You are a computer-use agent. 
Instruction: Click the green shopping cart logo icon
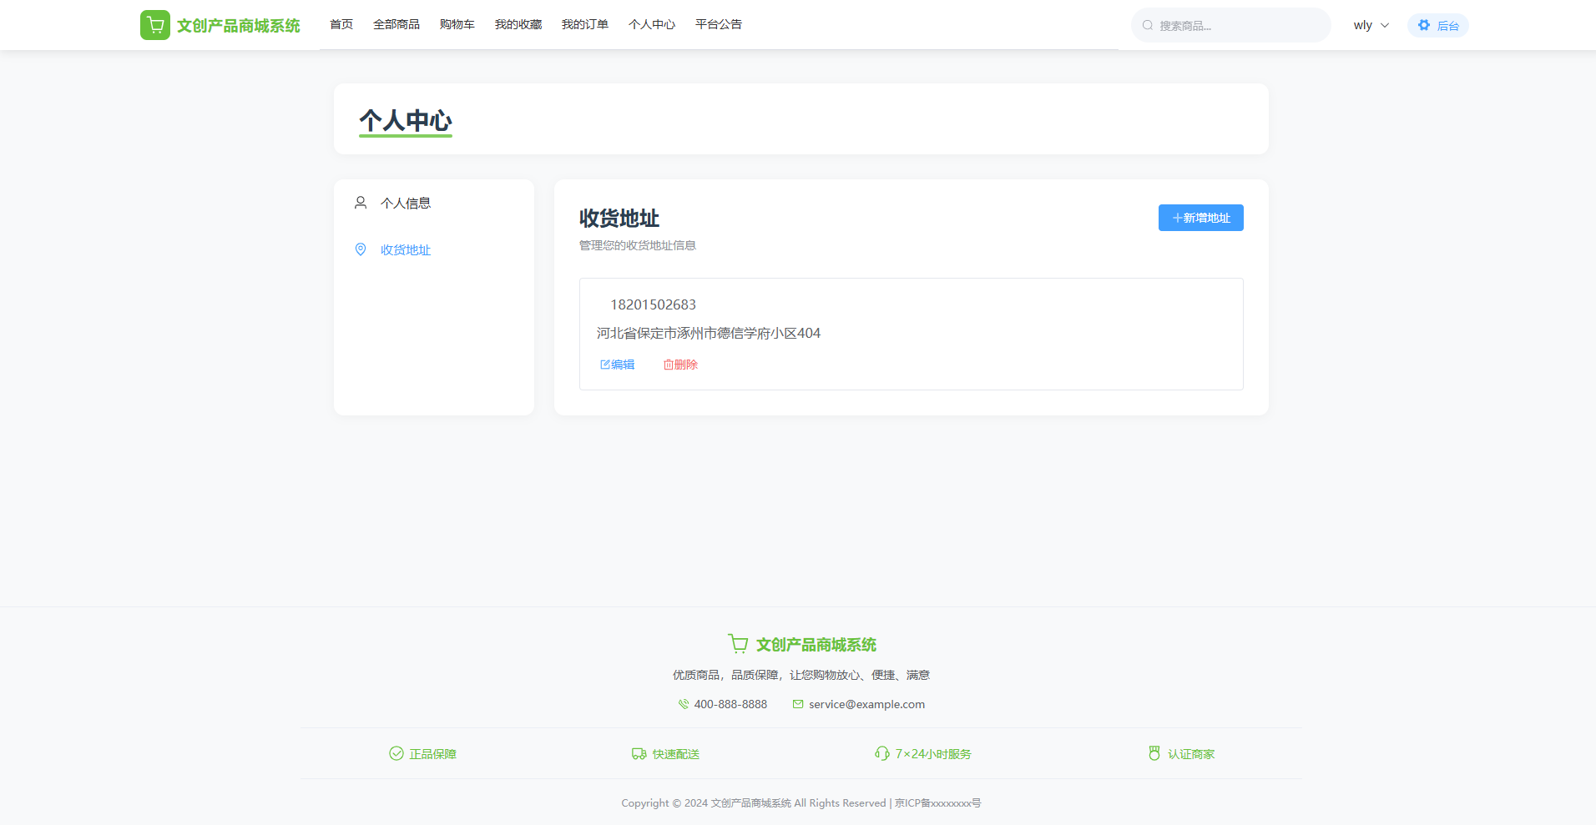(x=155, y=25)
